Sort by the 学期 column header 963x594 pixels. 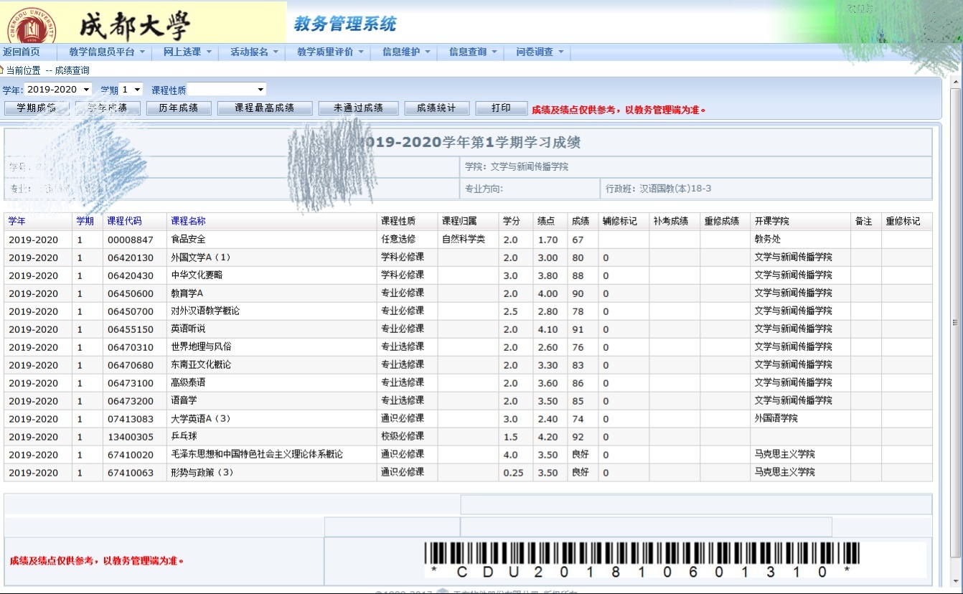pos(85,221)
